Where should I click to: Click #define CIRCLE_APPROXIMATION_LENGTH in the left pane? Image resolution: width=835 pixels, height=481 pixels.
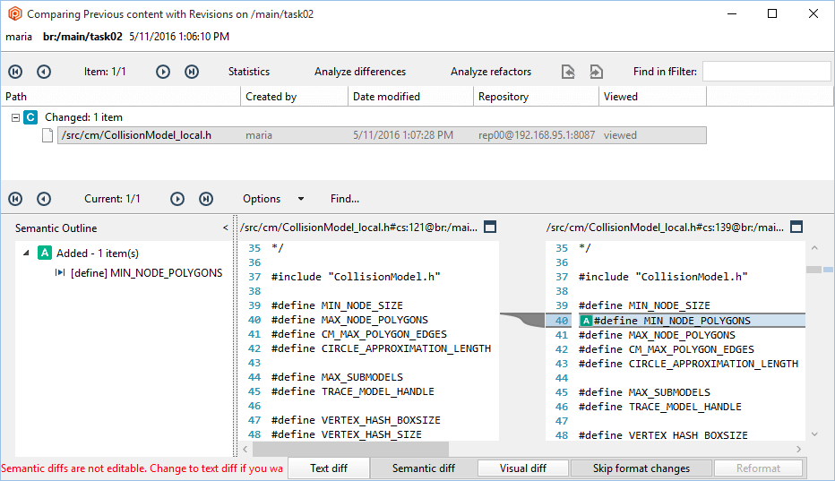click(x=381, y=348)
